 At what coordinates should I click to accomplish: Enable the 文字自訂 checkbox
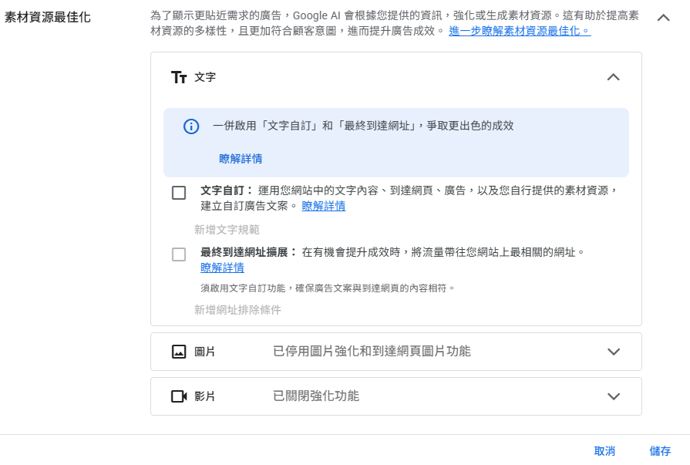click(x=179, y=193)
